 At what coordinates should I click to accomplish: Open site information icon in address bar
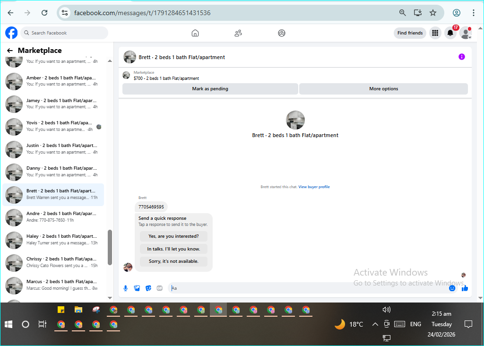click(65, 13)
